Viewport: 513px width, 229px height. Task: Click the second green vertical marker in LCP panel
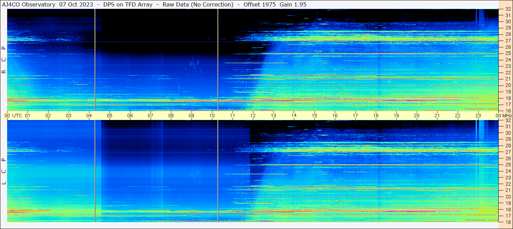pyautogui.click(x=218, y=170)
